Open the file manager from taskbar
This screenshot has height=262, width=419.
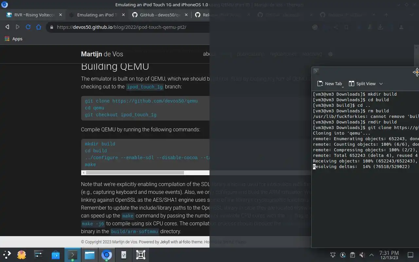coord(90,255)
